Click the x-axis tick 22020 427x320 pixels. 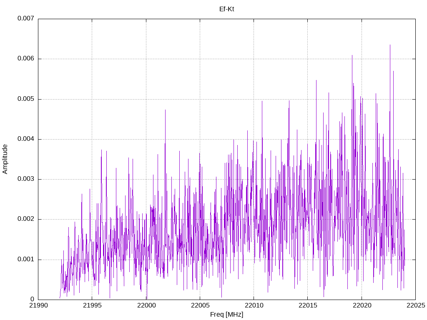coord(362,305)
